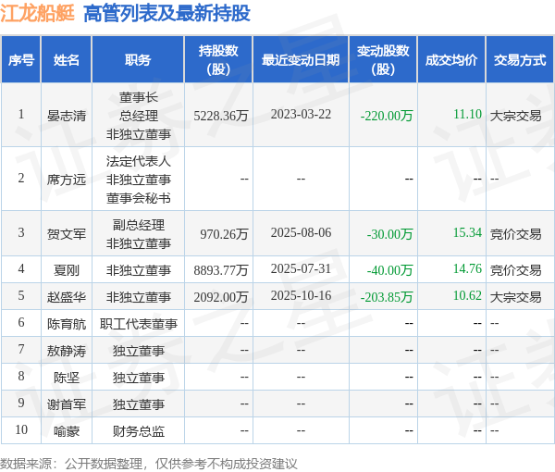
Task: Click 法定代表人 in 席方远 row
Action: point(139,161)
